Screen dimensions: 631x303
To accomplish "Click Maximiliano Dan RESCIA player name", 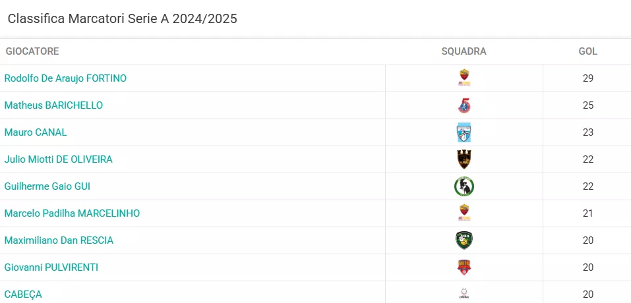I will pos(59,240).
